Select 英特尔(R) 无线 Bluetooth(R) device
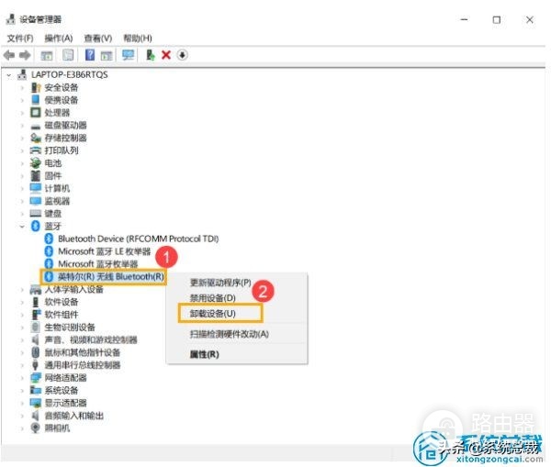This screenshot has width=551, height=467. (111, 277)
